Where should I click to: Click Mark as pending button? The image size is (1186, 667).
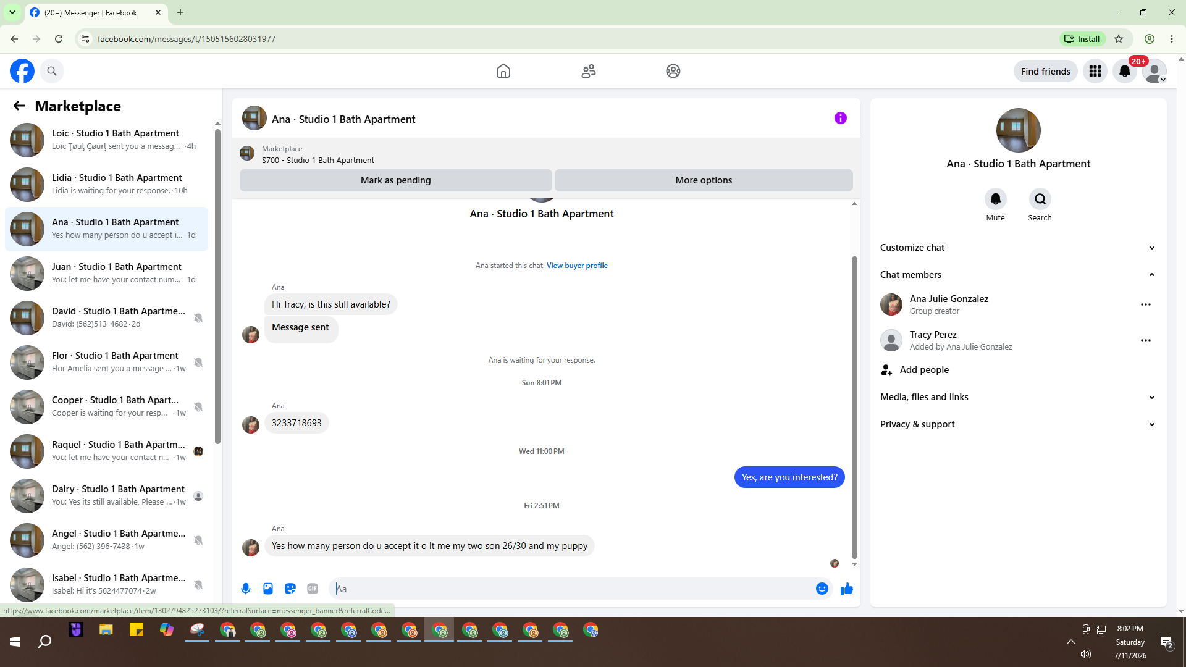click(395, 180)
